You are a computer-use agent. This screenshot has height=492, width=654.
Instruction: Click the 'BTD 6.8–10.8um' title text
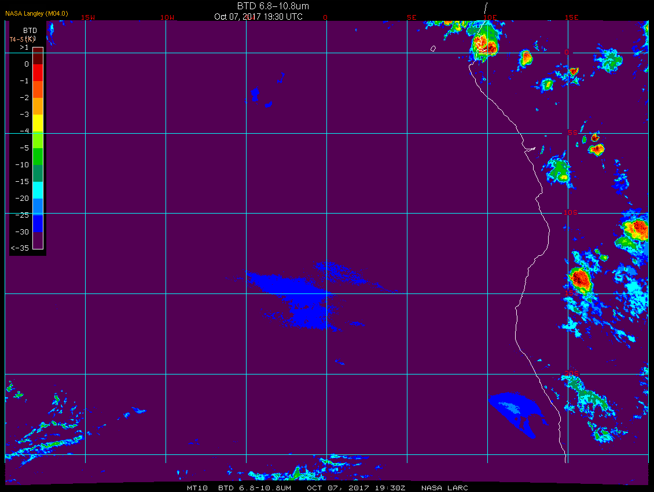tap(273, 6)
